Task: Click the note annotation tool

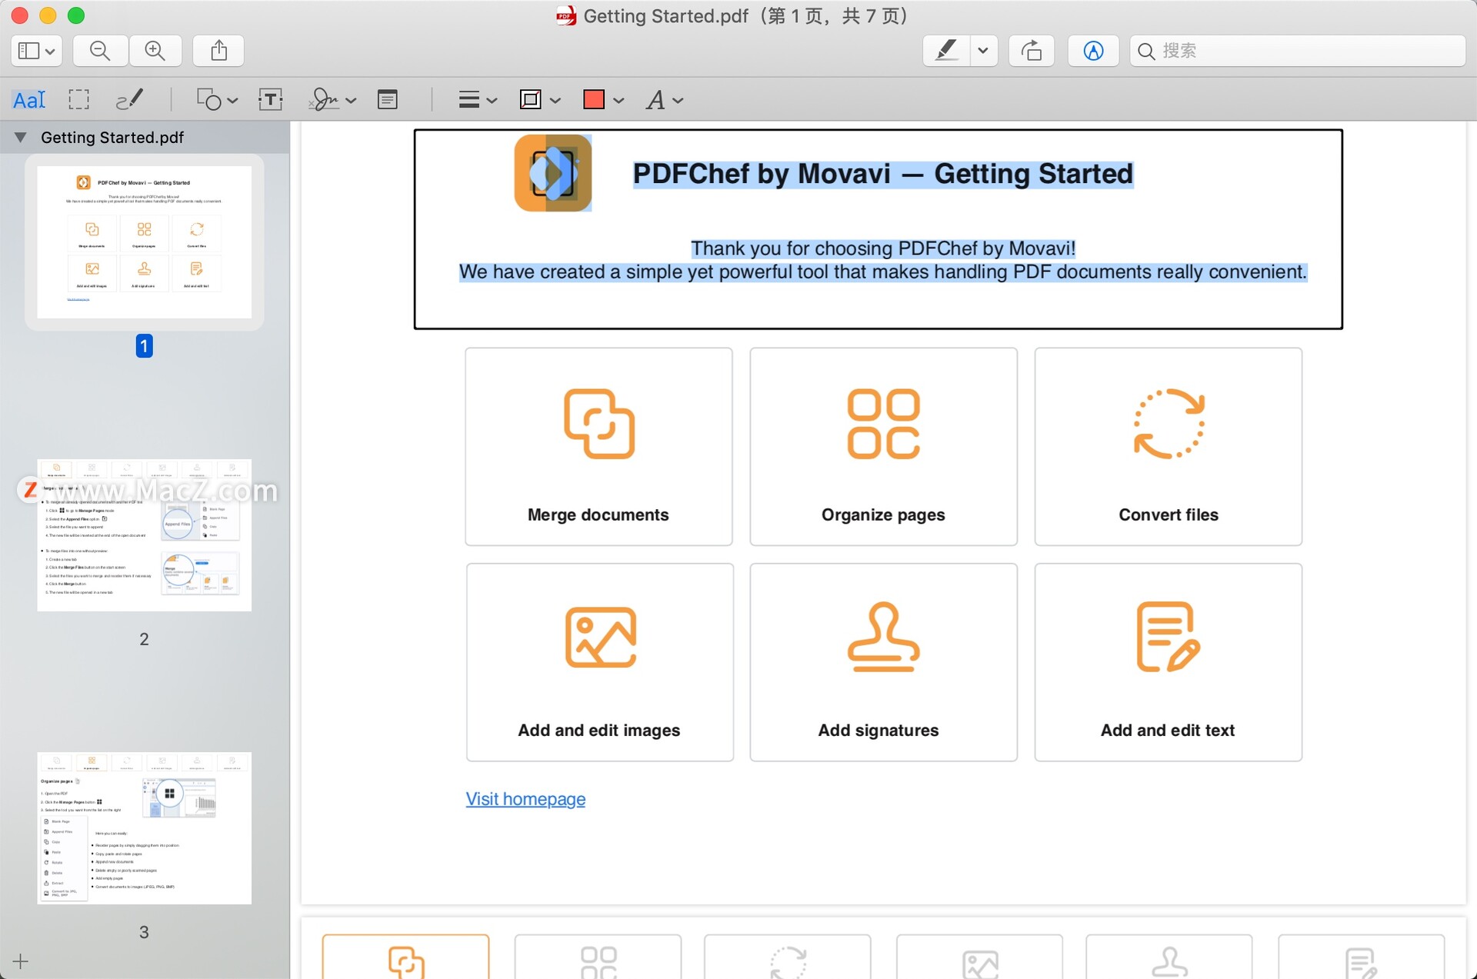Action: click(388, 99)
